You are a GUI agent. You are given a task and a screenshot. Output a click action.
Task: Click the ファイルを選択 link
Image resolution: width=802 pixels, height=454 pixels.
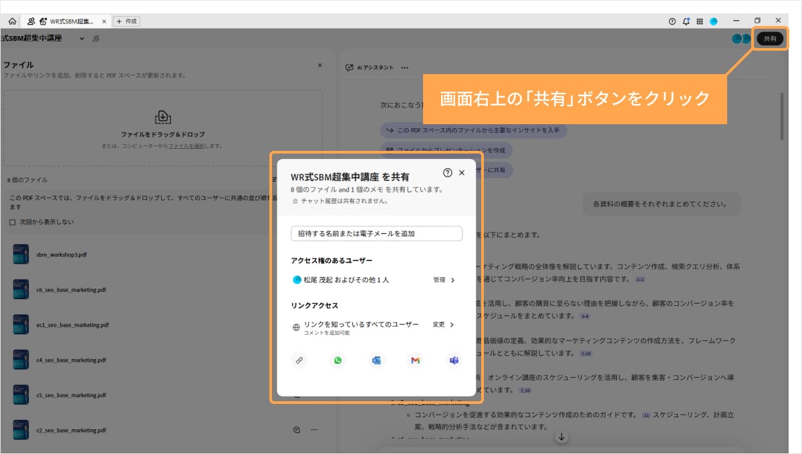186,146
